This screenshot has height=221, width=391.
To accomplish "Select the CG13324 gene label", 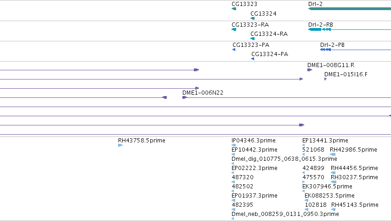I will 263,14.
